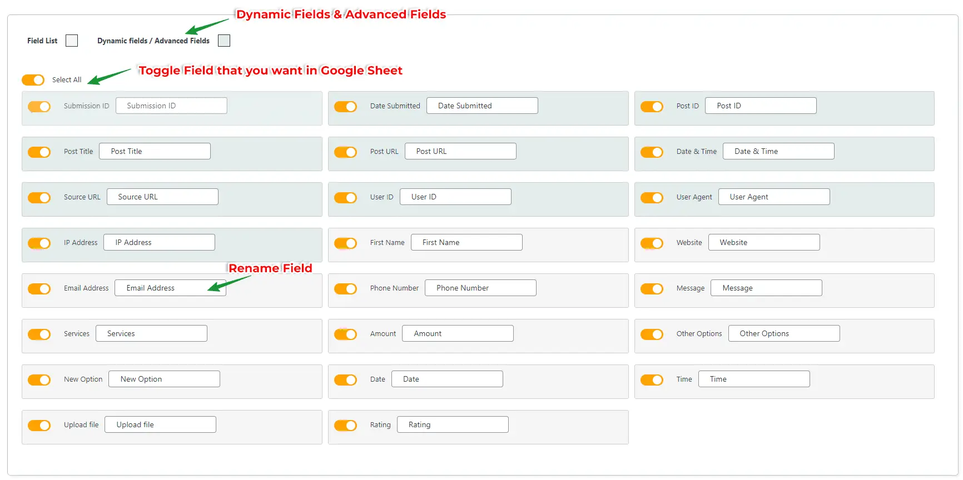Click the Source URL rename field

click(162, 197)
